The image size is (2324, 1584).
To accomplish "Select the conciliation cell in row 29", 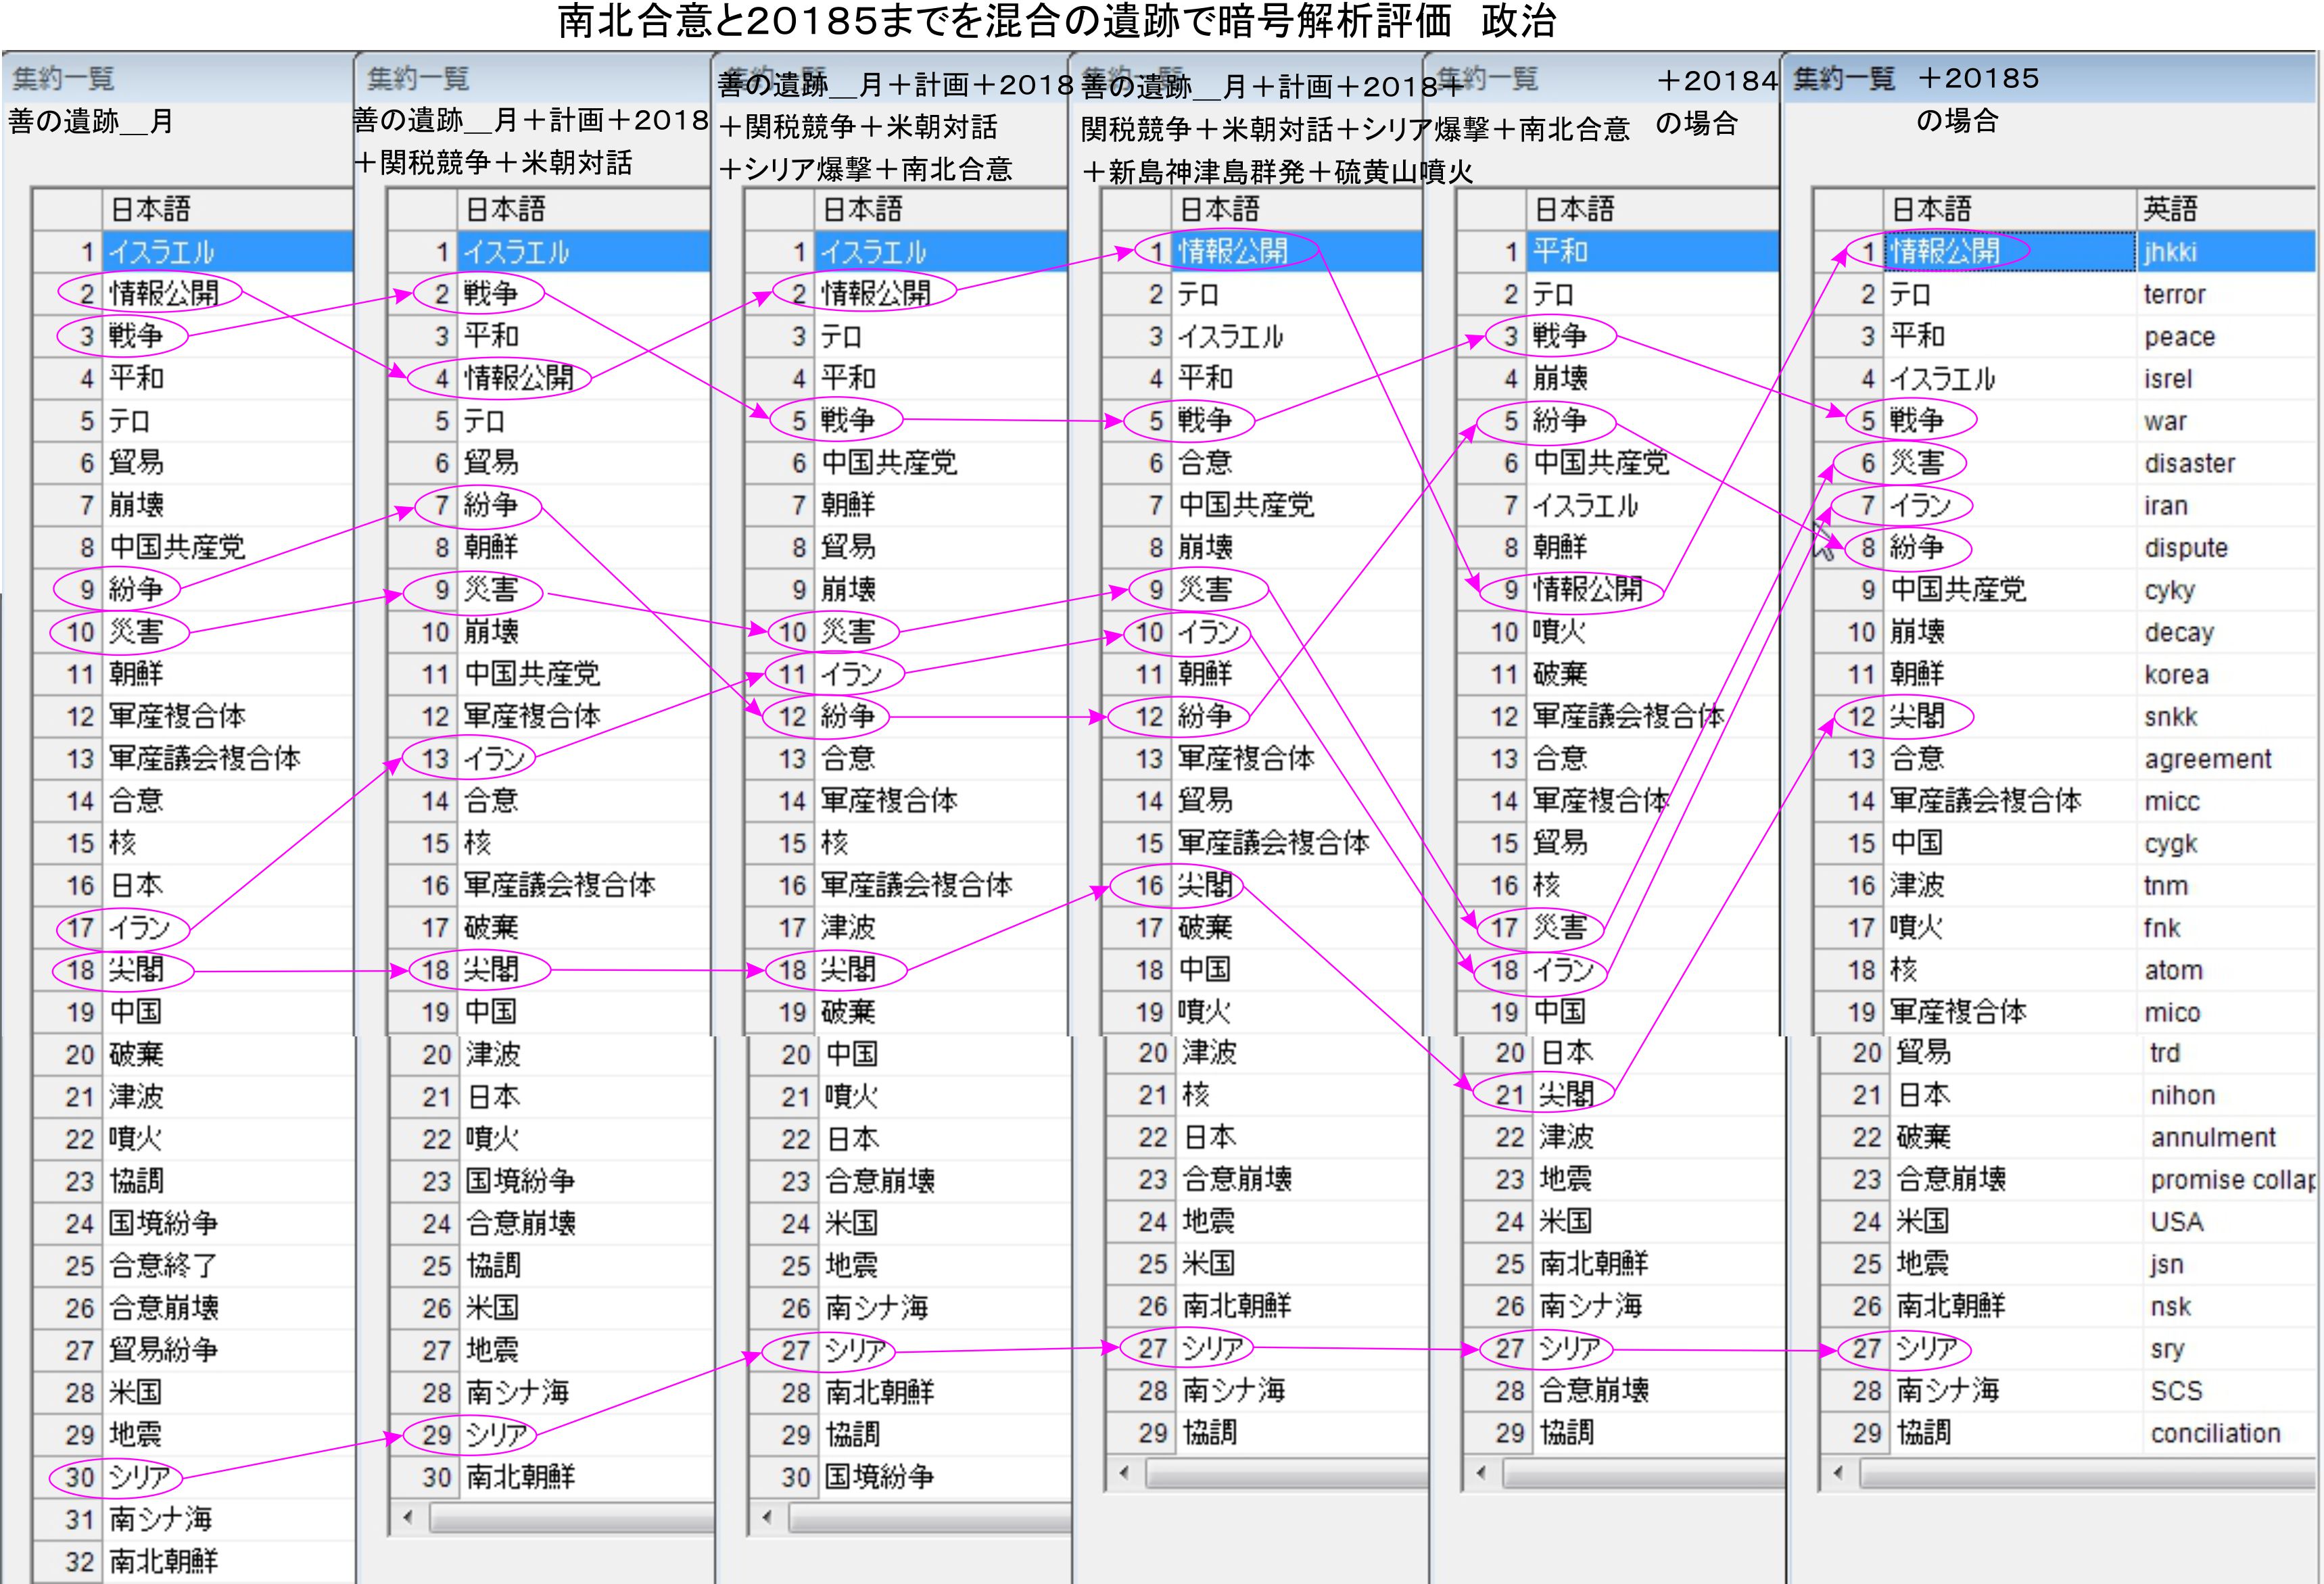I will (2215, 1433).
